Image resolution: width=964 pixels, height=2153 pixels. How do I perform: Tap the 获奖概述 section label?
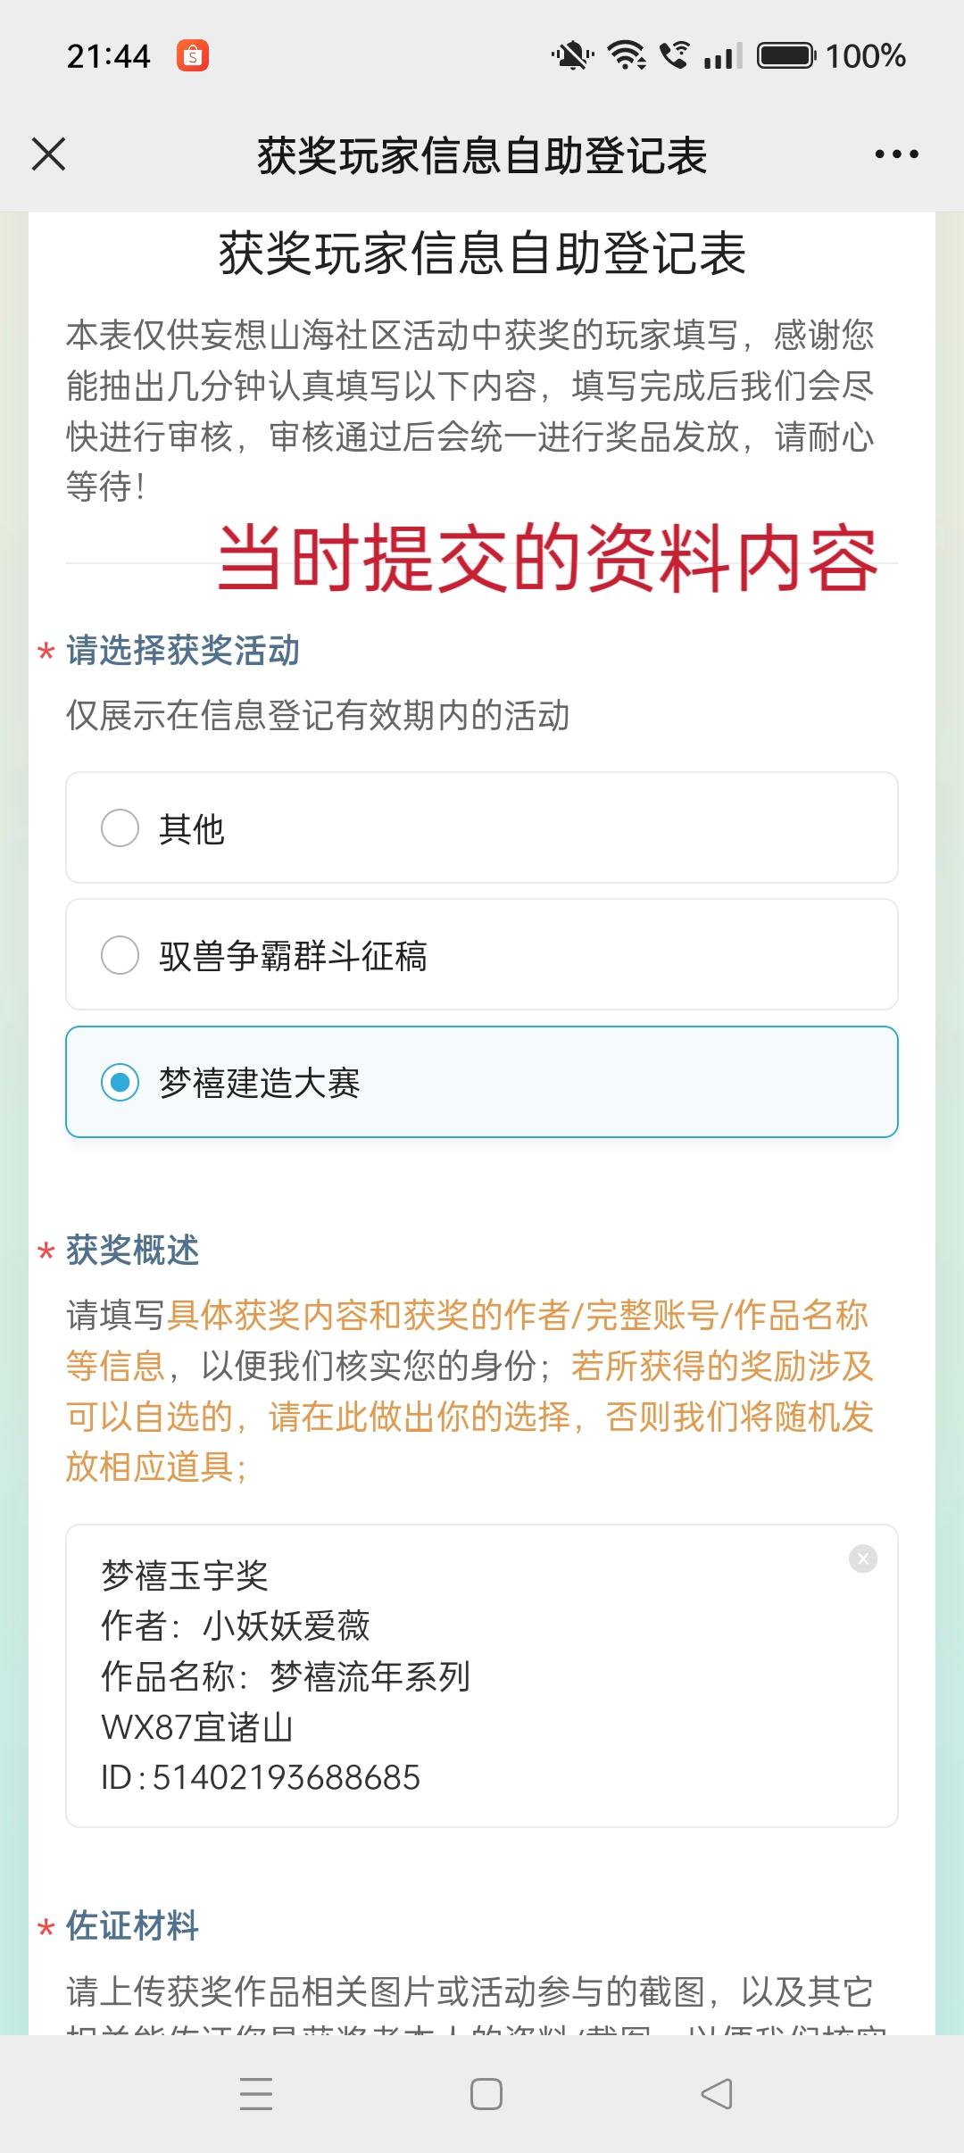coord(132,1250)
